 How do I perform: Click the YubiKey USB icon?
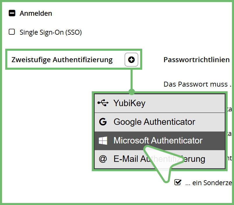point(103,103)
